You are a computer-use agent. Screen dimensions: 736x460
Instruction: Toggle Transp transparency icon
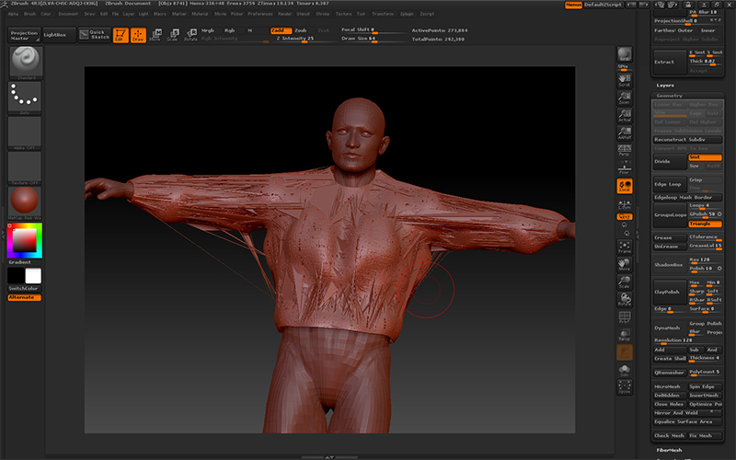pyautogui.click(x=625, y=335)
